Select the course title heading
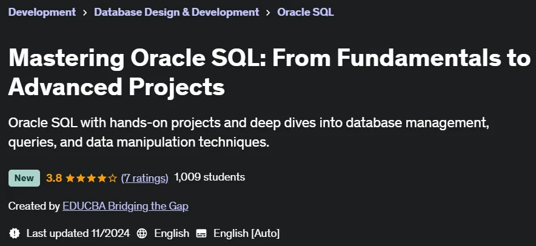 coord(269,73)
